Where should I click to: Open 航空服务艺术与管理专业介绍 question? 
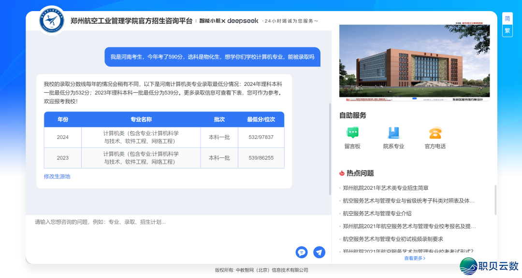point(377,213)
